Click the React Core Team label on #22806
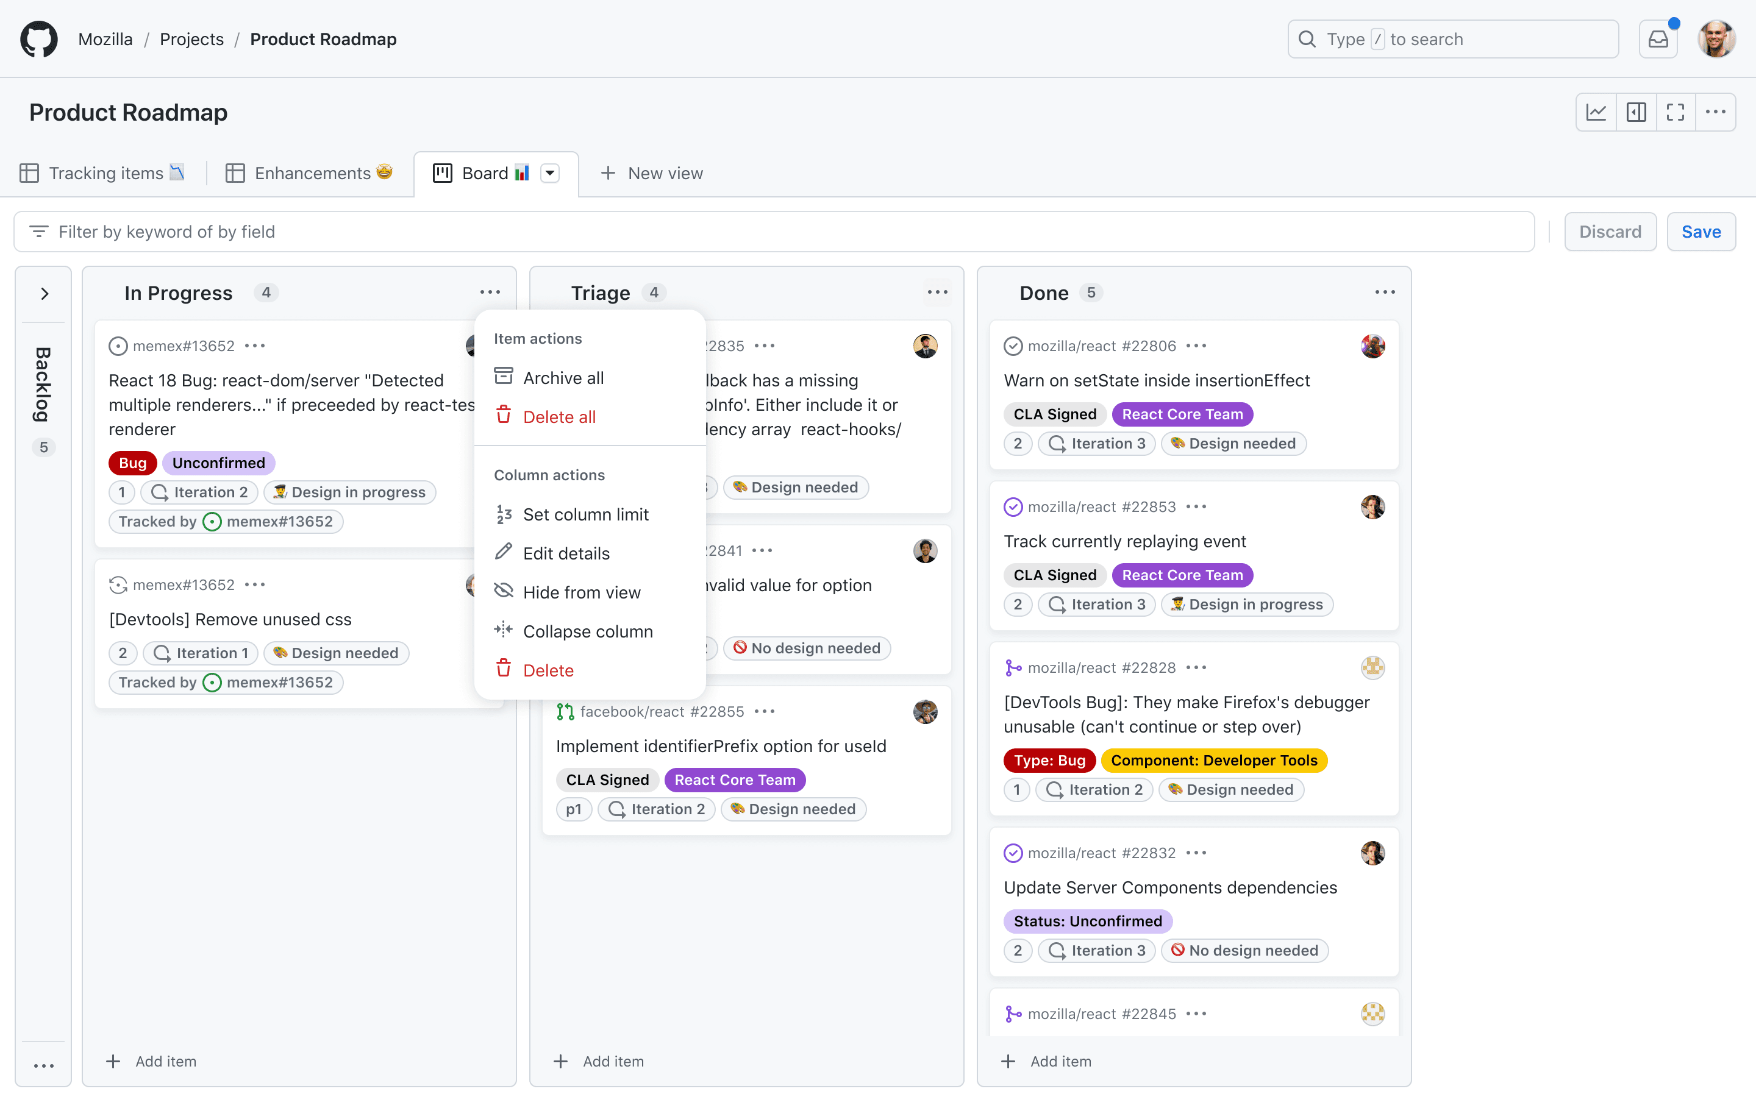The image size is (1756, 1097). tap(1181, 414)
